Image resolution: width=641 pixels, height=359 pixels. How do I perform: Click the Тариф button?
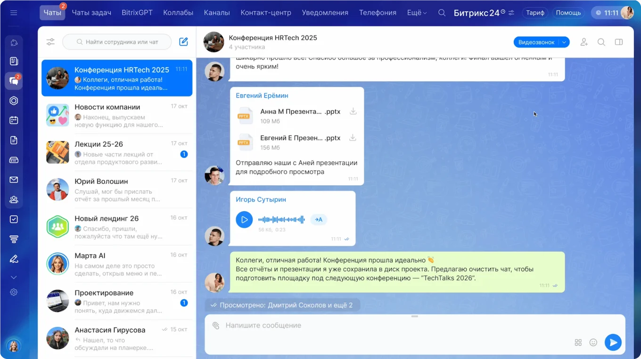click(535, 13)
